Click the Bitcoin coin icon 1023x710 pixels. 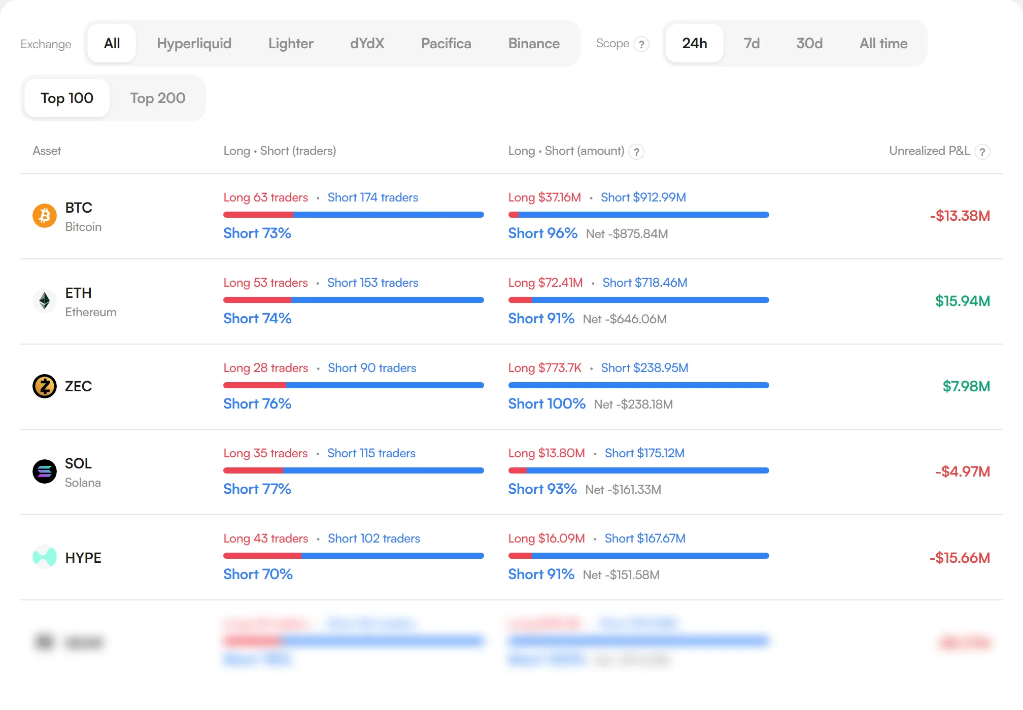pyautogui.click(x=45, y=216)
